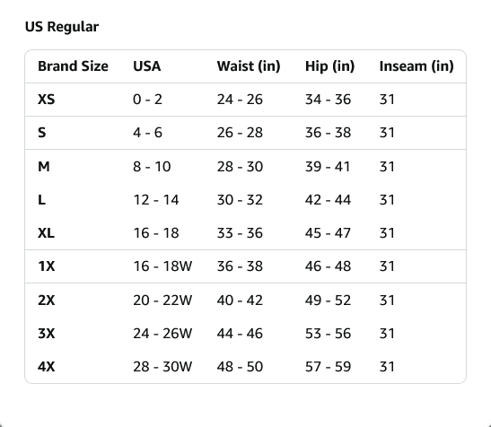Select the Brand Size column header
The height and width of the screenshot is (427, 491).
73,66
